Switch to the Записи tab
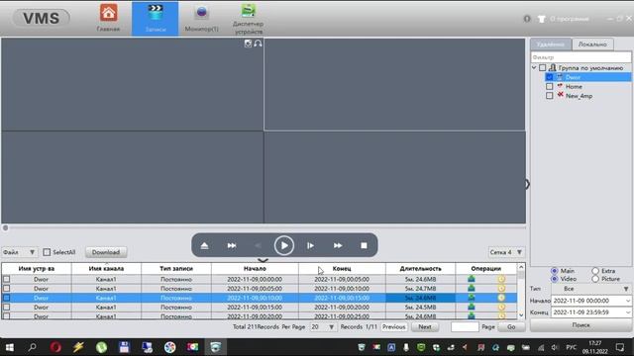This screenshot has height=356, width=634. (x=156, y=19)
